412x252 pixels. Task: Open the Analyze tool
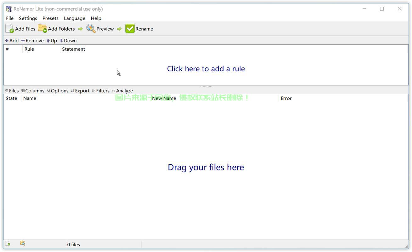pos(122,91)
